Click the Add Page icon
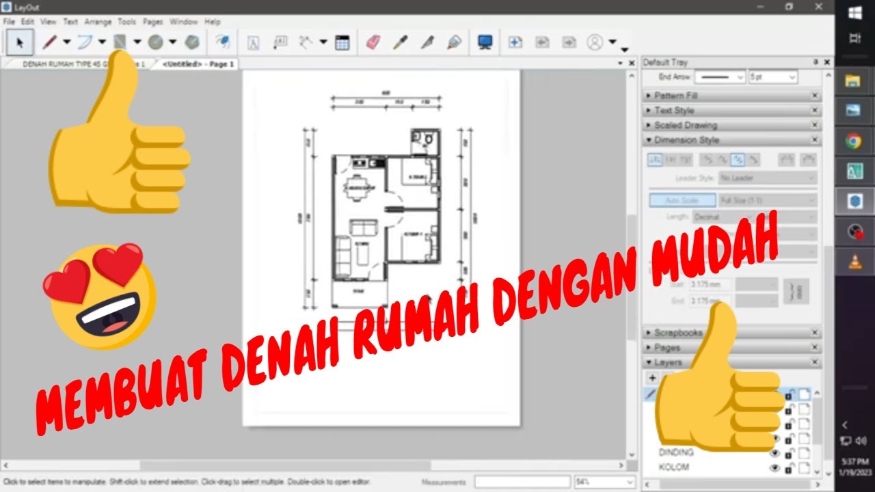This screenshot has width=875, height=492. [x=515, y=42]
